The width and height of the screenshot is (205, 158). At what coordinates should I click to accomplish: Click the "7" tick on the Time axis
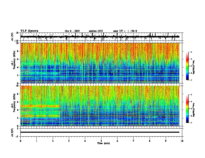134,141
